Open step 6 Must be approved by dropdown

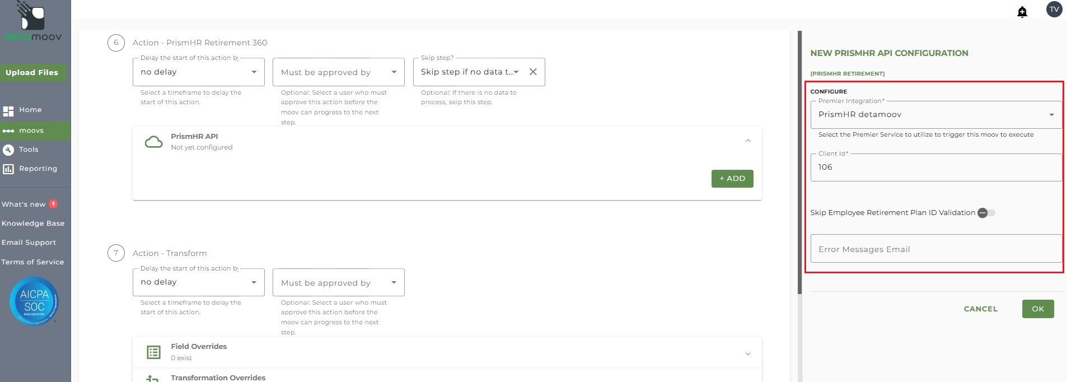339,72
